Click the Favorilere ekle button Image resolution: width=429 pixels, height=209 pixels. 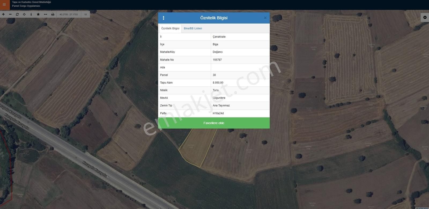click(x=214, y=123)
